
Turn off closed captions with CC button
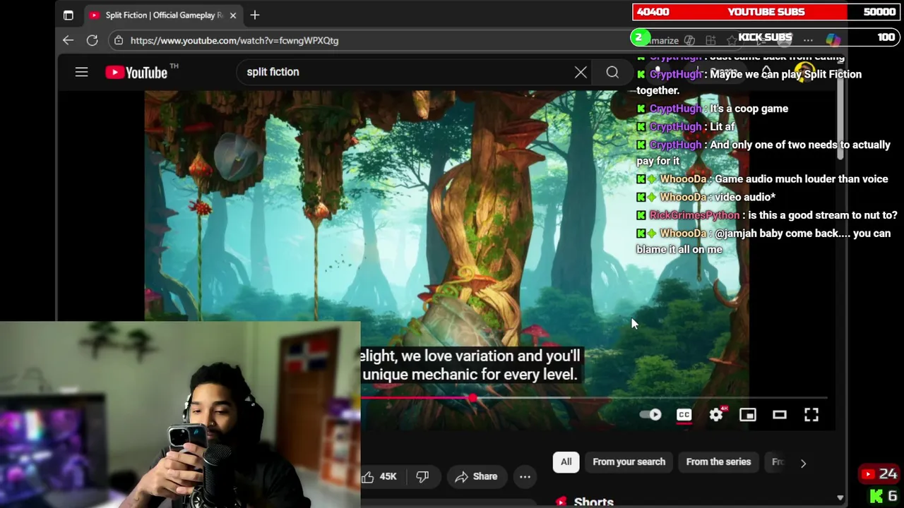[684, 415]
